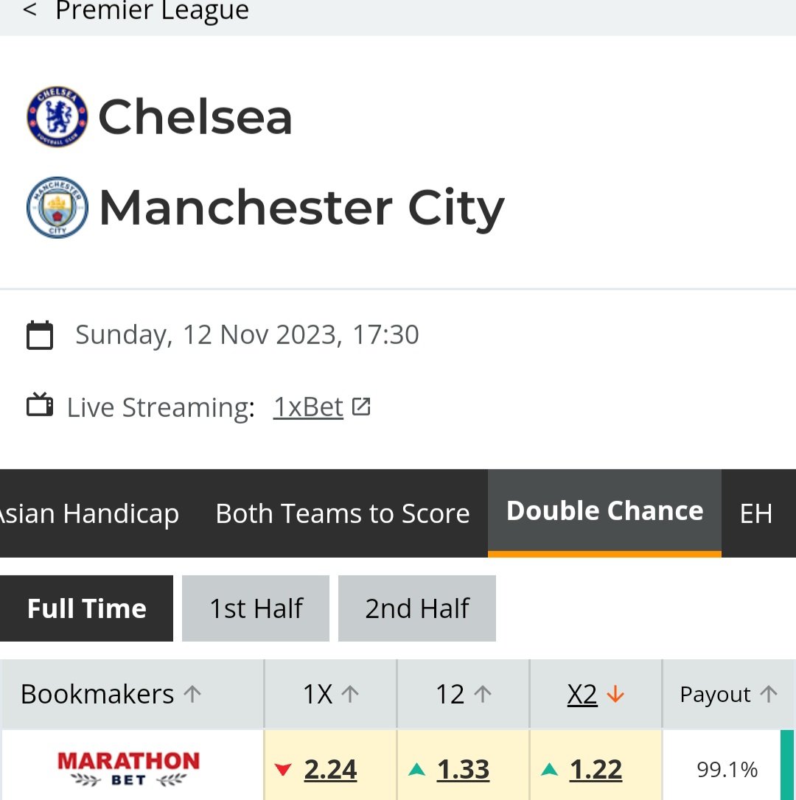Follow the 1xBet live streaming link
796x800 pixels.
[x=308, y=407]
